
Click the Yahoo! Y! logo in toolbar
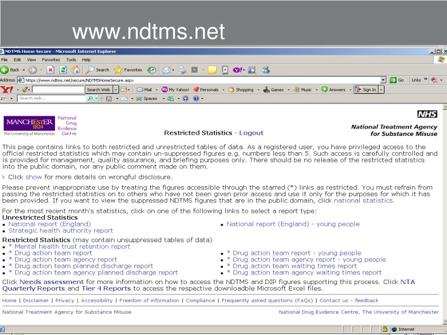tap(7, 90)
